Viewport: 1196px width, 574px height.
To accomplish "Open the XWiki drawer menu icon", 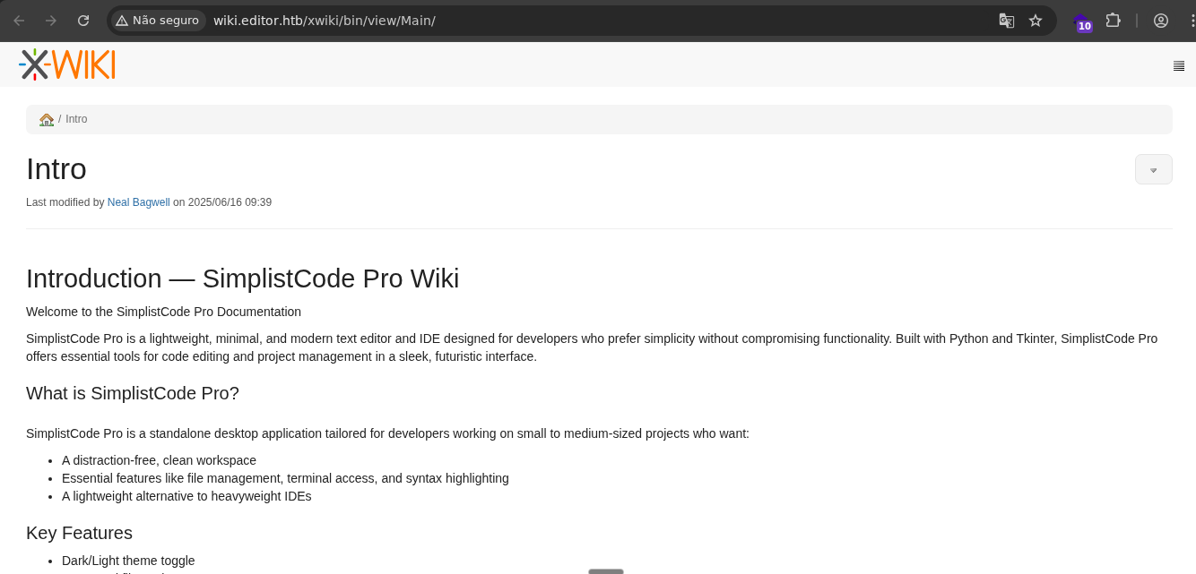I will pyautogui.click(x=1178, y=65).
